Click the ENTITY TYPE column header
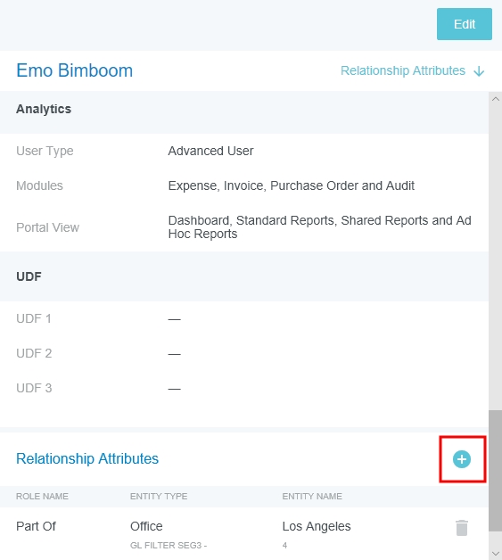Viewport: 502px width, 560px height. pos(159,497)
